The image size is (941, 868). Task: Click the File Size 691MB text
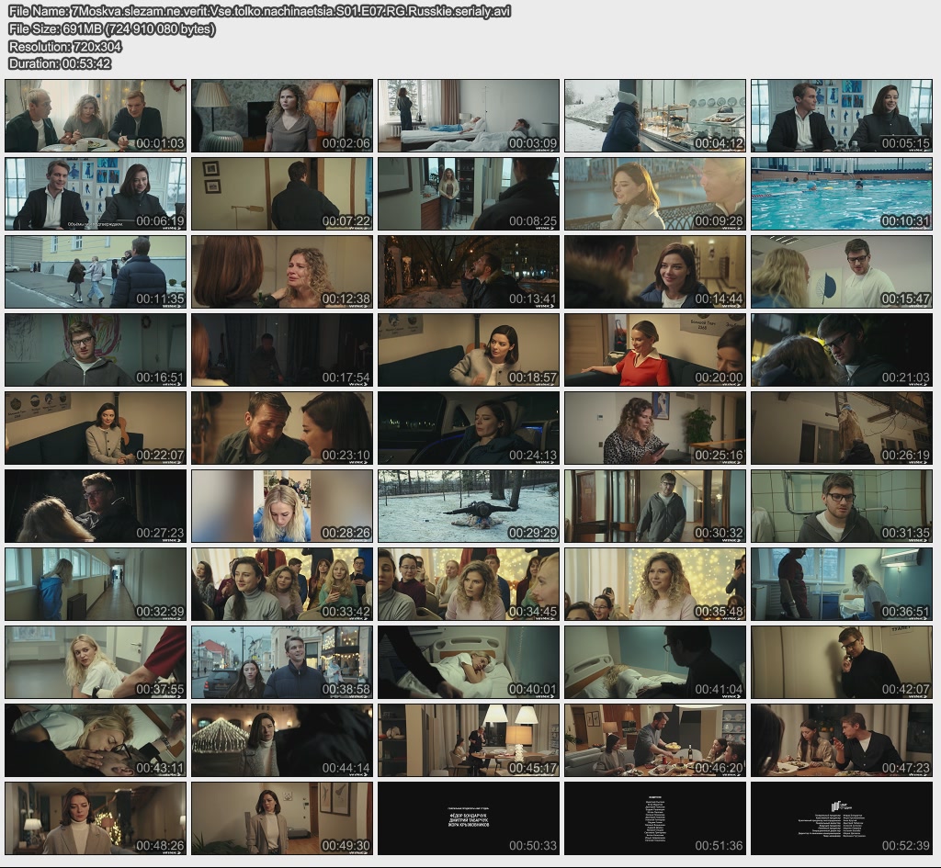pyautogui.click(x=112, y=28)
